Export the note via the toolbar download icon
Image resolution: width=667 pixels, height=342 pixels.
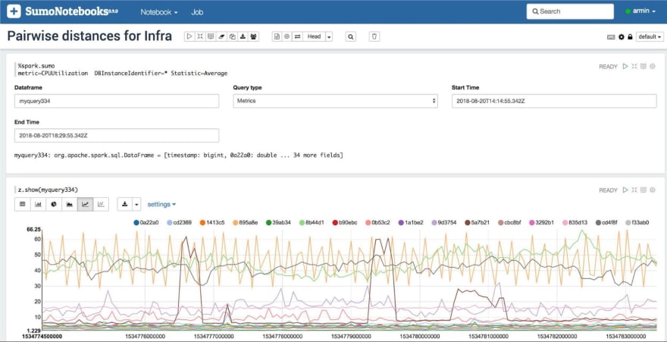pos(243,36)
